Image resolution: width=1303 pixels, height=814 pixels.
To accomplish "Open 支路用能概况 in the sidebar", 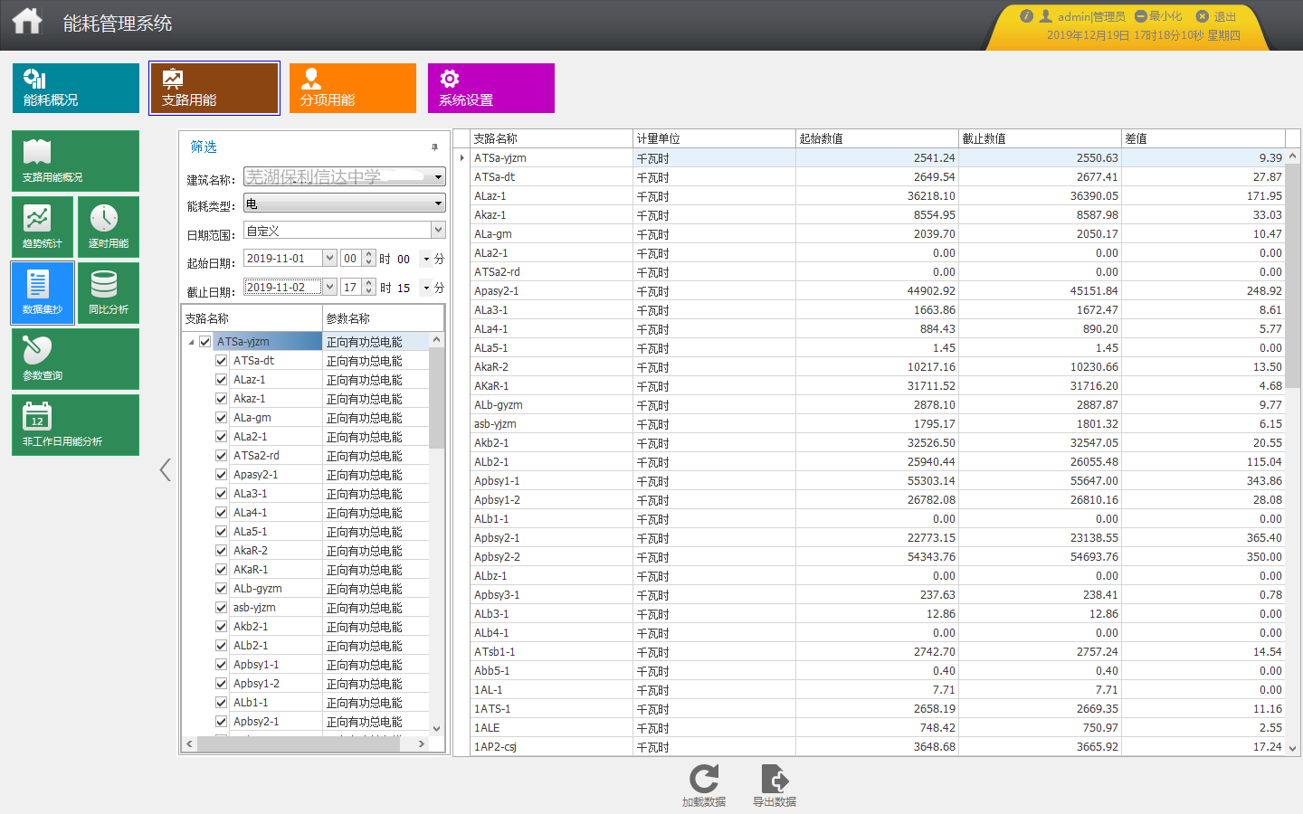I will 76,161.
